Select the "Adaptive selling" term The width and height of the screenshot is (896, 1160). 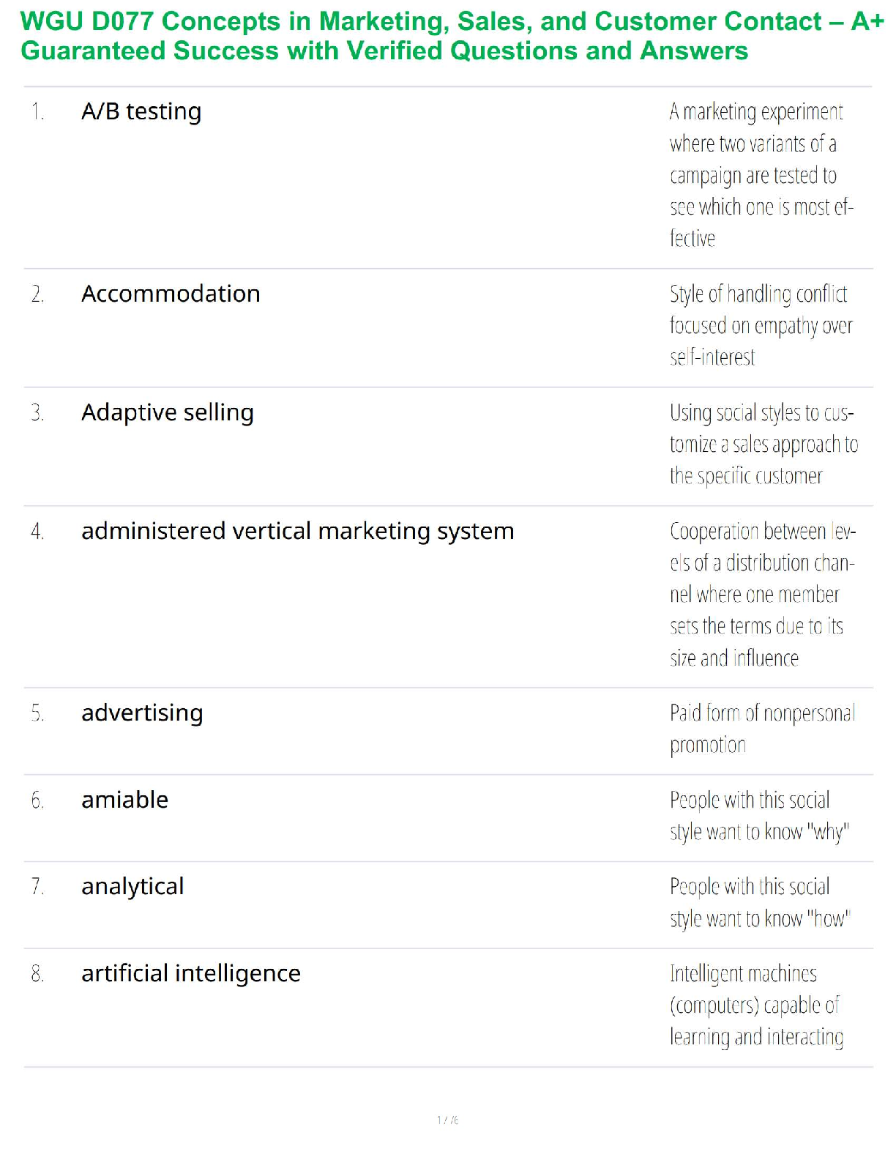coord(168,412)
